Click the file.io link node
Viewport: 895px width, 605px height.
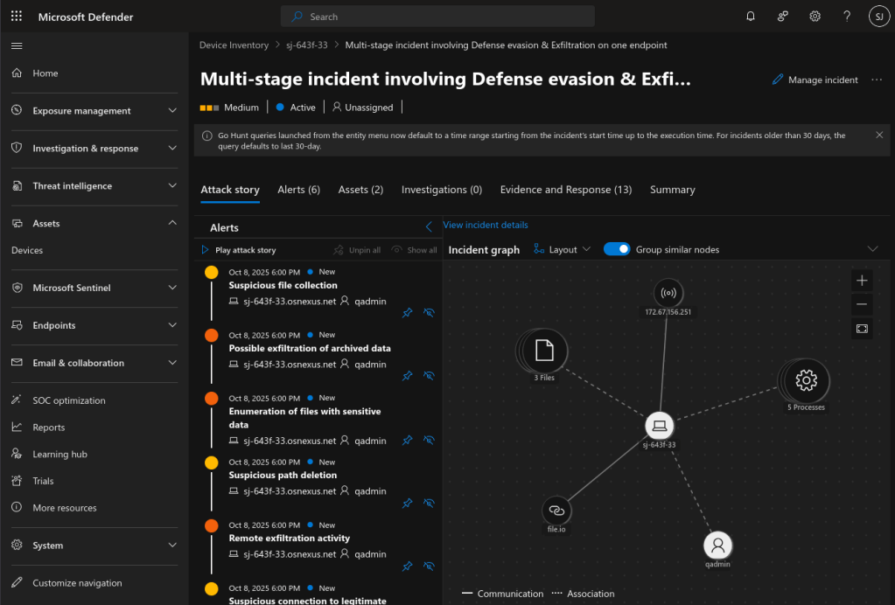coord(556,511)
